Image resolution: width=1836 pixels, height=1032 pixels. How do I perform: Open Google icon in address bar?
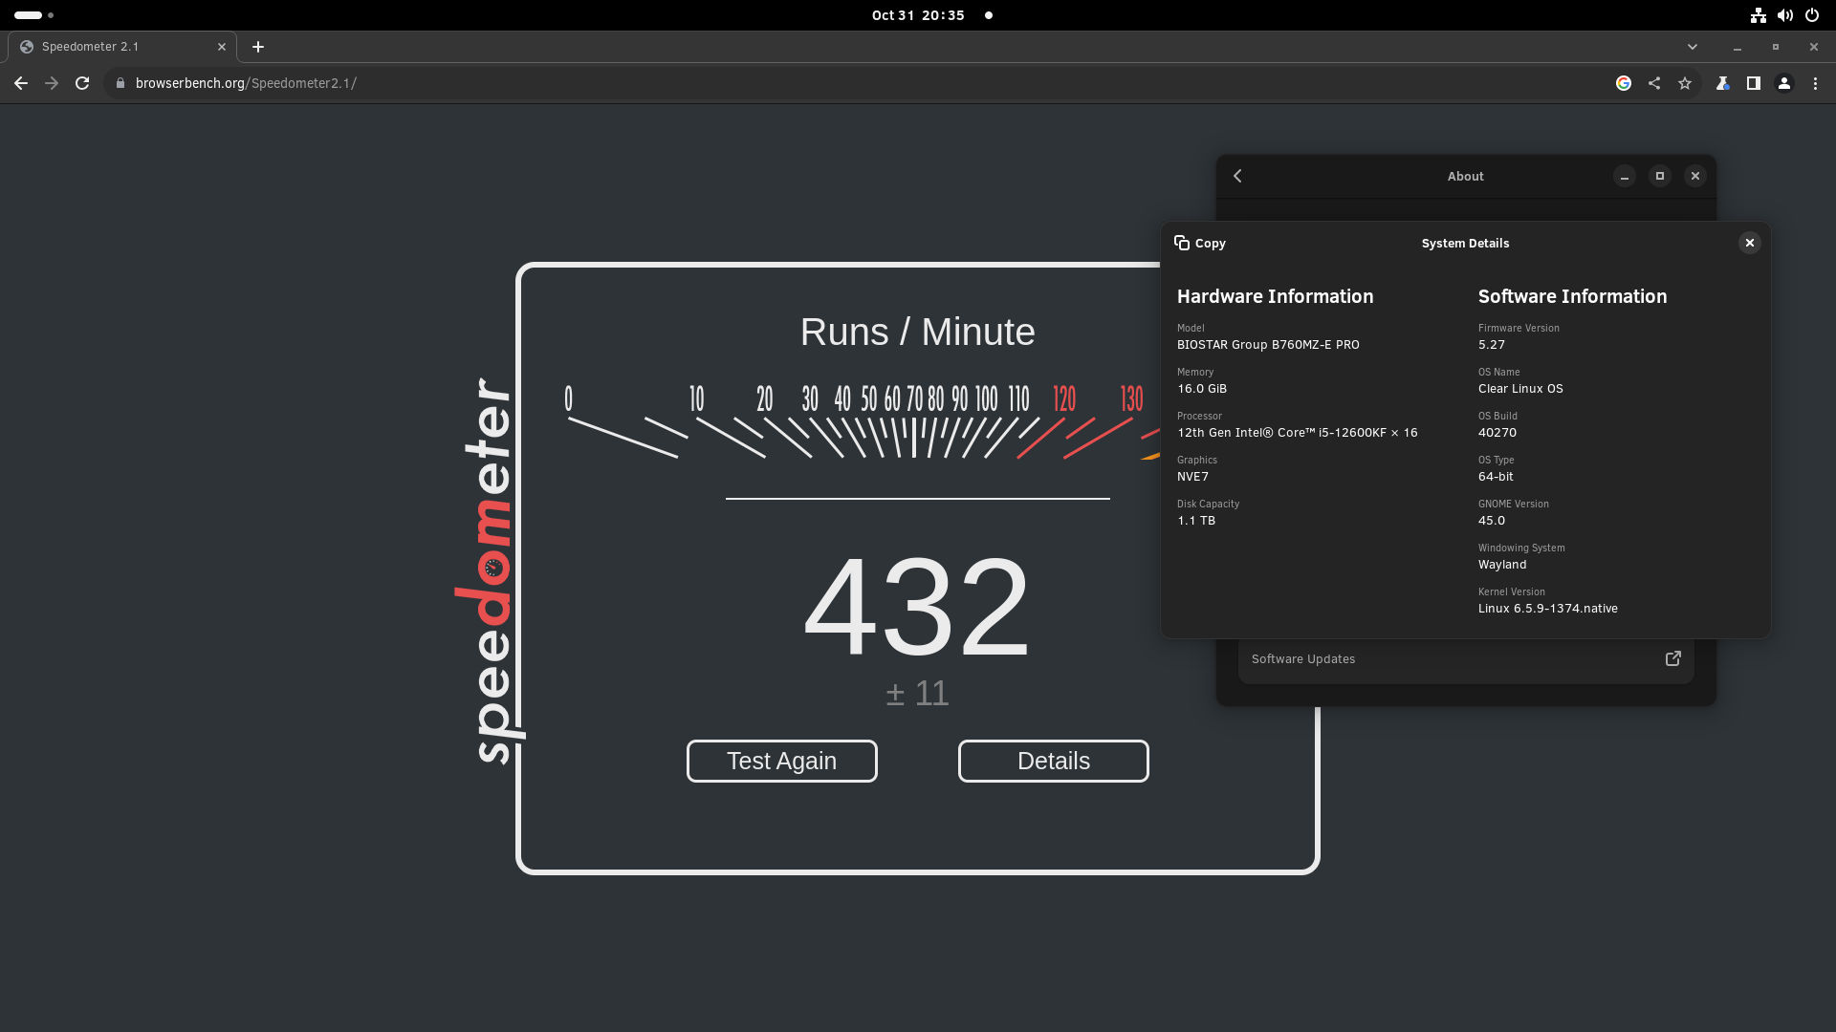[x=1624, y=83]
